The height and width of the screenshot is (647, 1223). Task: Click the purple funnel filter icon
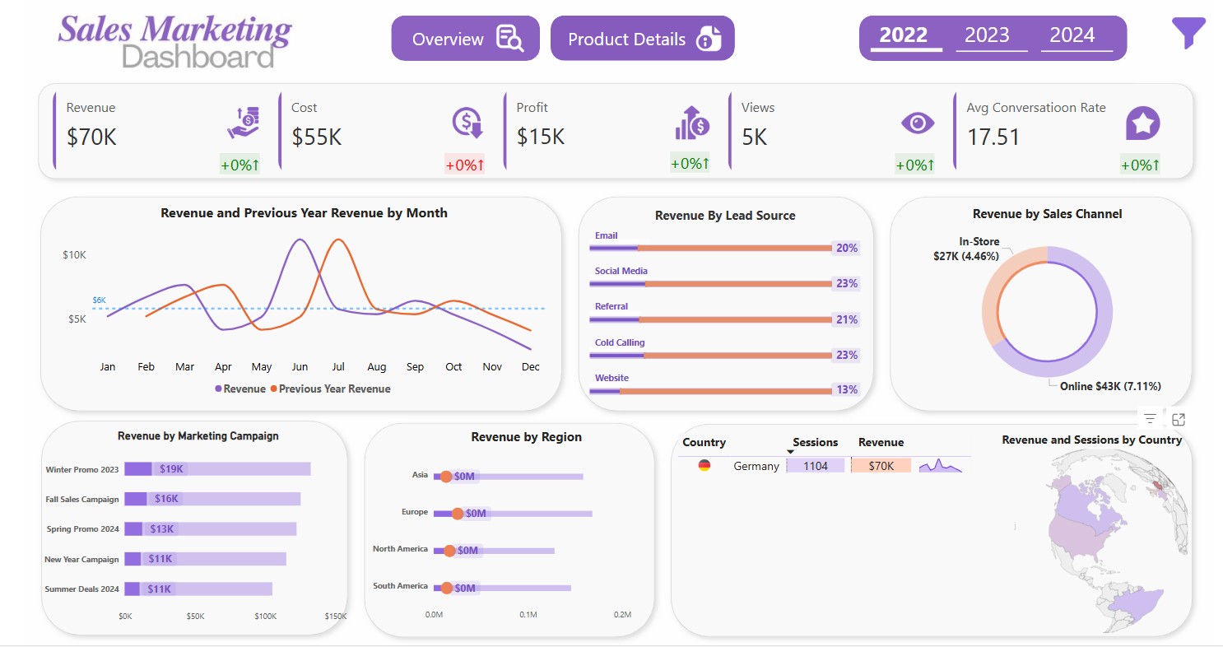coord(1188,33)
